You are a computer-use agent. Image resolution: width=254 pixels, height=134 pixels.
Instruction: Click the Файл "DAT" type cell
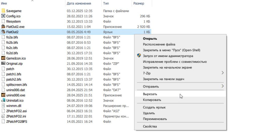112,90
